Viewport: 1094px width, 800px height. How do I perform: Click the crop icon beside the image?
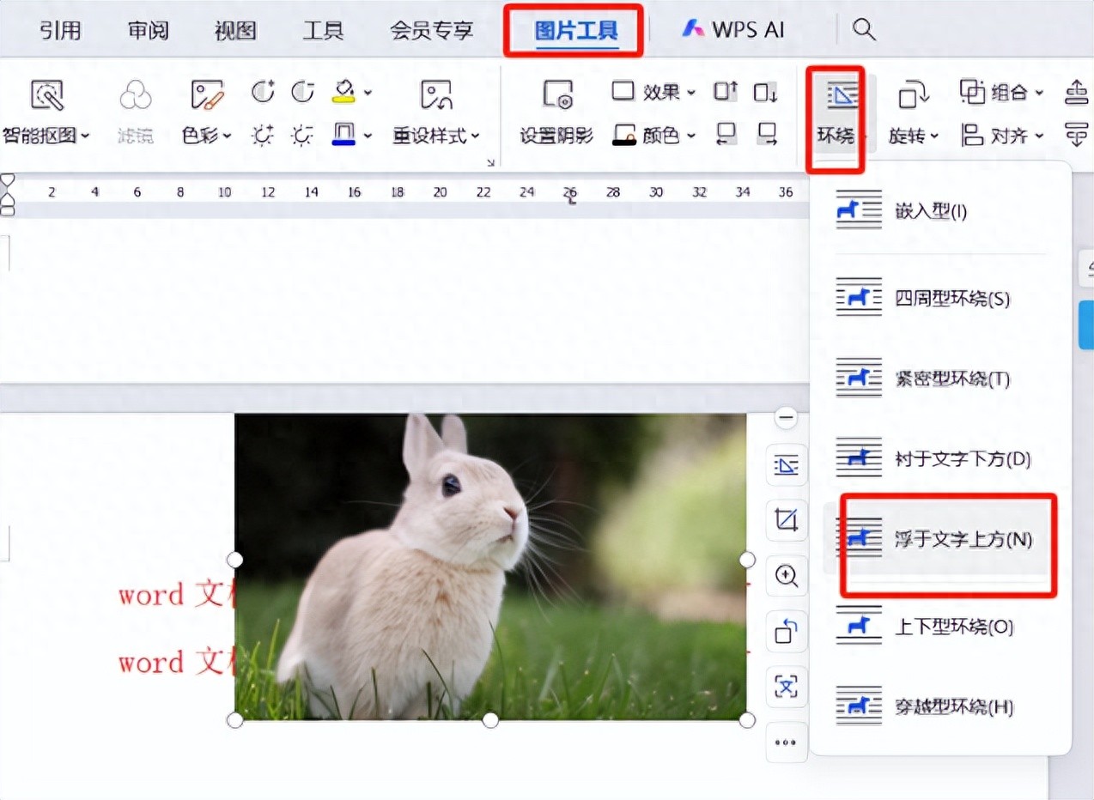[x=787, y=519]
